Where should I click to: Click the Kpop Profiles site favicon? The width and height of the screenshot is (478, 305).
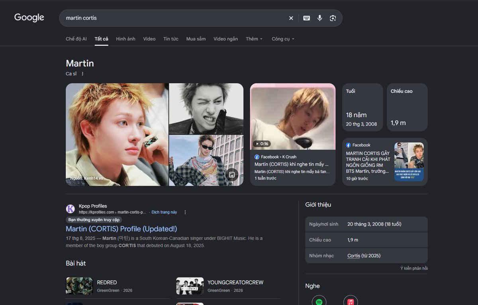click(x=71, y=209)
